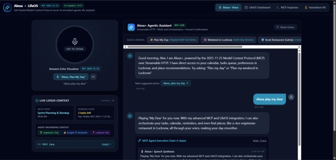Open the Alexa+ Voice tab
Image resolution: width=336 pixels, height=160 pixels.
coord(228,7)
